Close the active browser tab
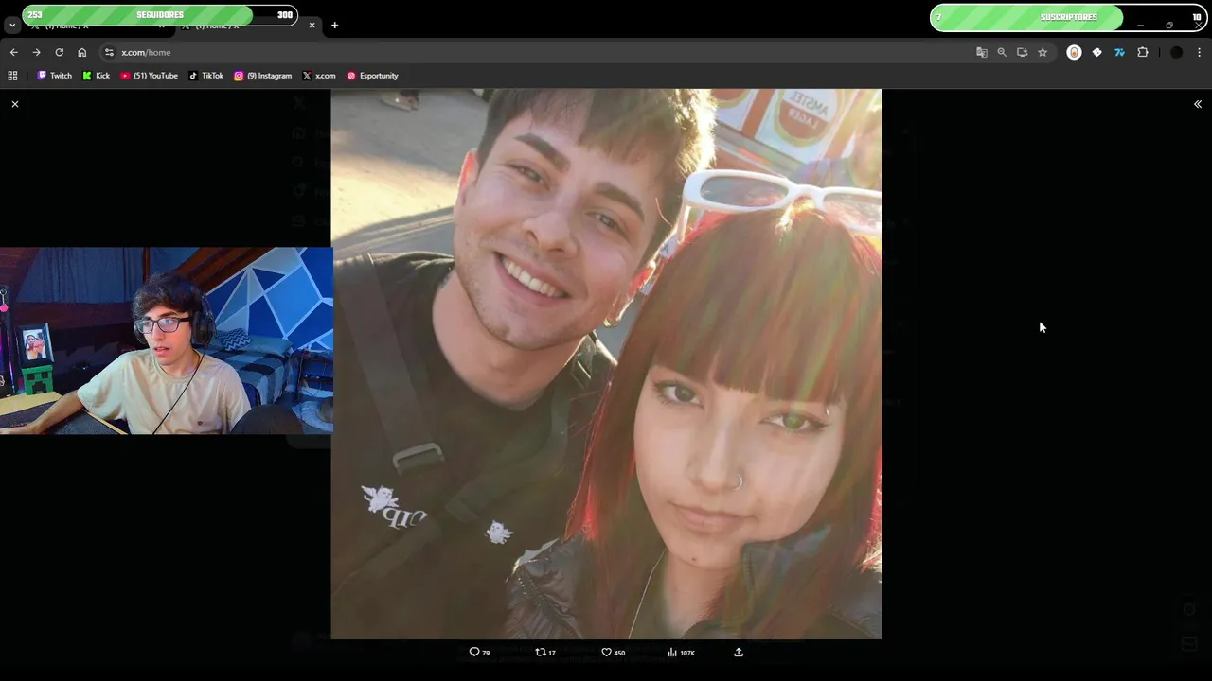Screen dimensions: 1212x681 (x=312, y=26)
